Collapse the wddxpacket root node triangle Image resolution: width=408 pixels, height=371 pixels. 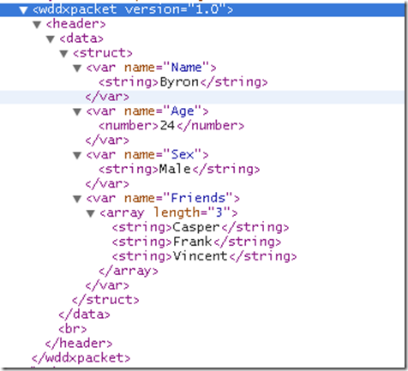[23, 10]
